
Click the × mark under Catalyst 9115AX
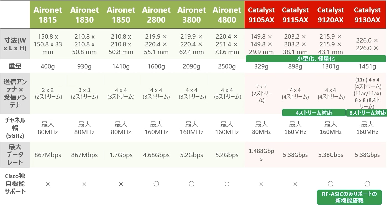point(295,184)
